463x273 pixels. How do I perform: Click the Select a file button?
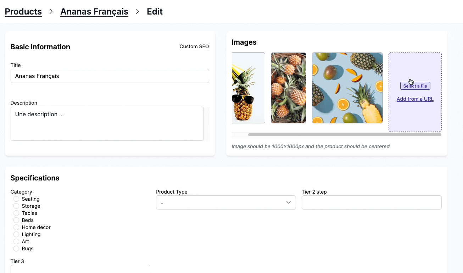pos(415,86)
